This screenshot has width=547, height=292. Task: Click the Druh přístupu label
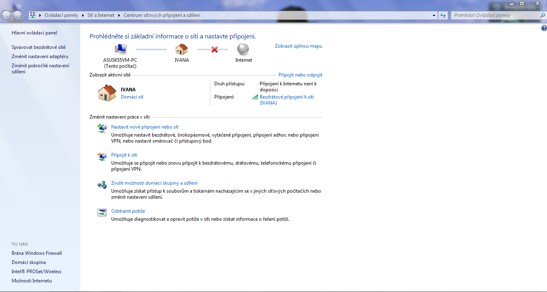[x=230, y=84]
